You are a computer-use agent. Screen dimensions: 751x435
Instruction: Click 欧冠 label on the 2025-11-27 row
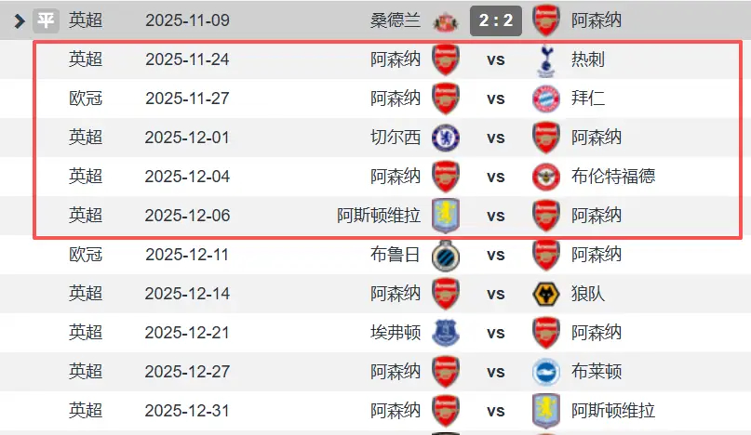pos(86,99)
